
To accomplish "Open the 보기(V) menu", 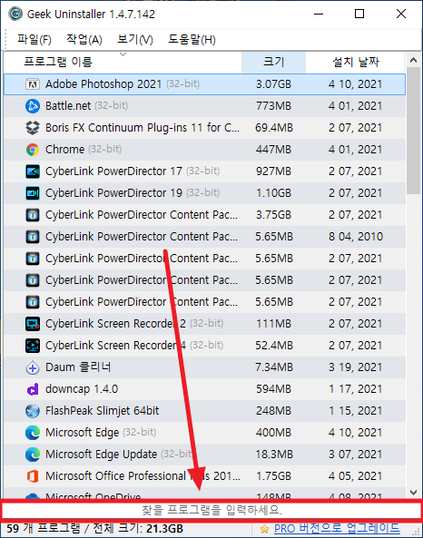I will (135, 39).
